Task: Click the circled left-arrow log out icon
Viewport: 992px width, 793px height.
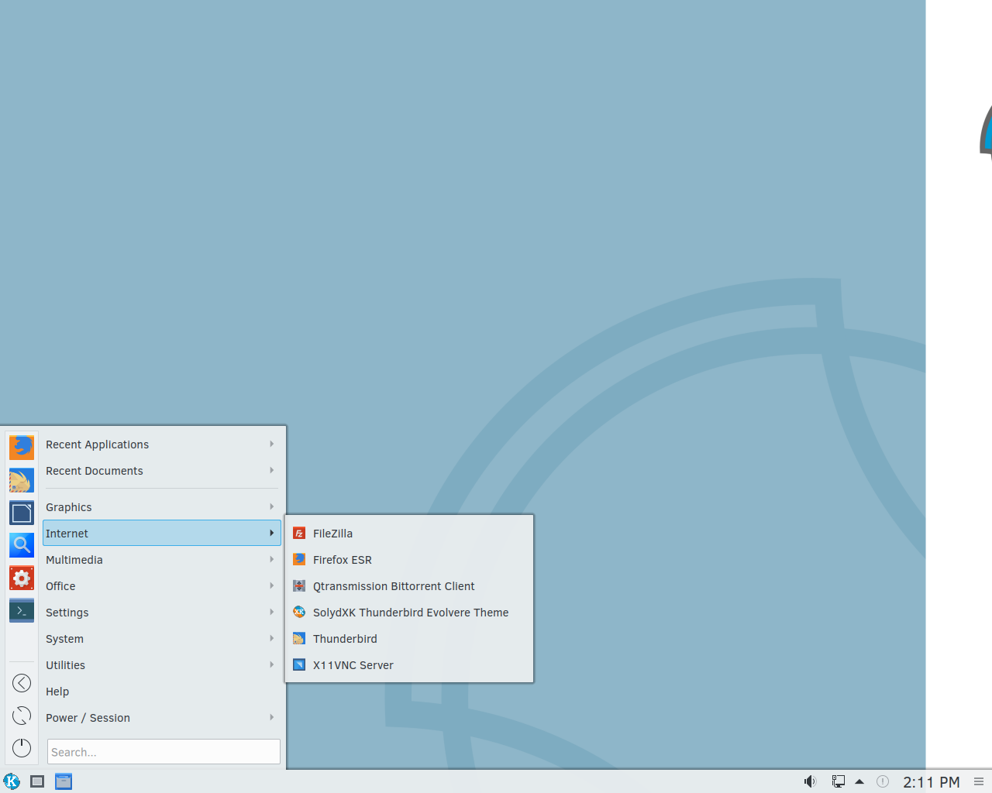Action: (22, 683)
